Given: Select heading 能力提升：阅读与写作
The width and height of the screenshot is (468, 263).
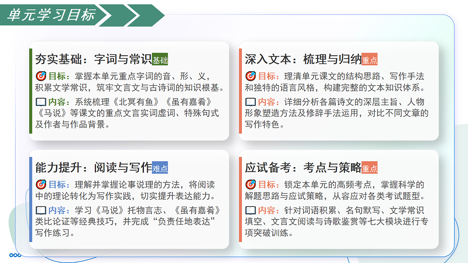Looking at the screenshot, I should [x=94, y=168].
